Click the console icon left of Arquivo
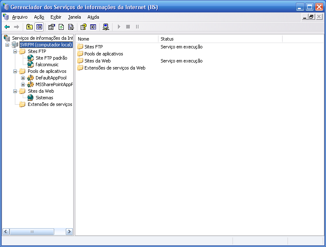The image size is (326, 247). point(6,17)
